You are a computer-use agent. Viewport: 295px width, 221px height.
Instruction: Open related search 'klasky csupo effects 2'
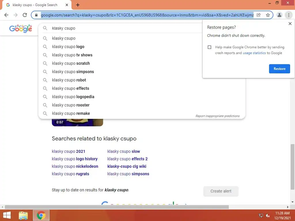128,159
